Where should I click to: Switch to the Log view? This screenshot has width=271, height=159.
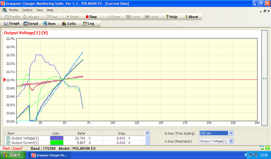pyautogui.click(x=88, y=23)
